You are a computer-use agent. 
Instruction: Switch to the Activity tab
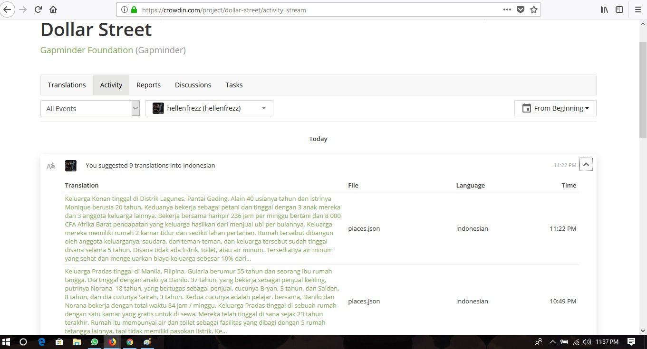click(111, 85)
